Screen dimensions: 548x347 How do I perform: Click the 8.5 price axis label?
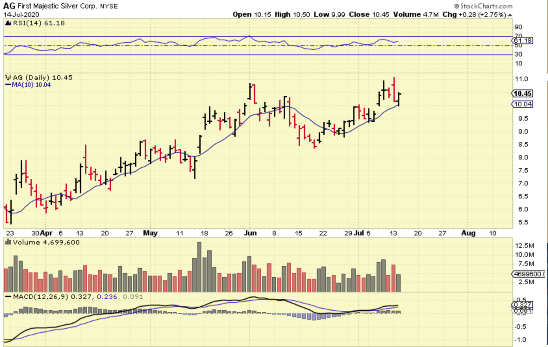[523, 144]
